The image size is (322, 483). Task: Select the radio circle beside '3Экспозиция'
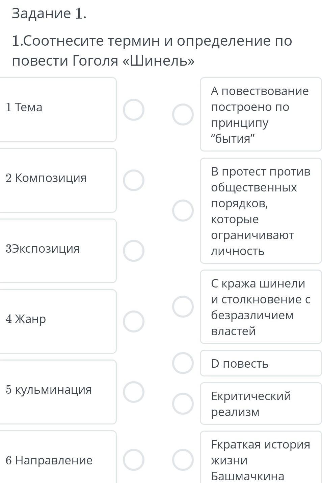click(134, 251)
